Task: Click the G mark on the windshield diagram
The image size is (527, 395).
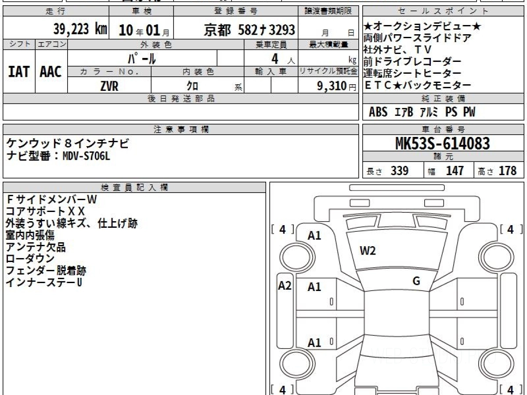Action: [x=416, y=281]
